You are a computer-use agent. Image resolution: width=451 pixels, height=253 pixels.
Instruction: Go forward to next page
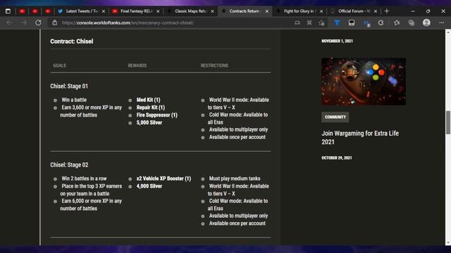coord(23,22)
